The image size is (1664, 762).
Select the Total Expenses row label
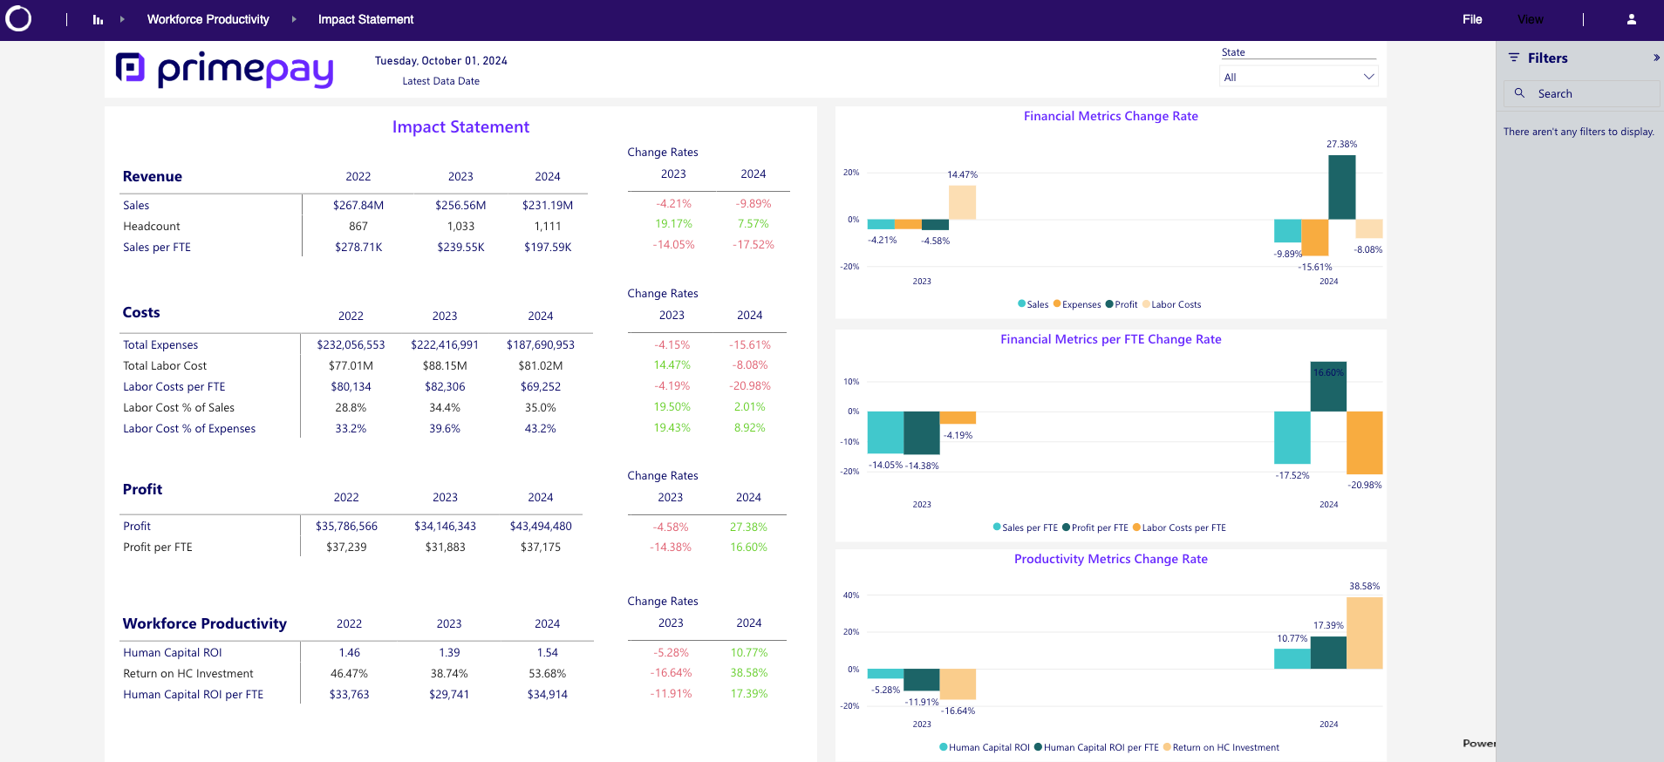pyautogui.click(x=160, y=344)
